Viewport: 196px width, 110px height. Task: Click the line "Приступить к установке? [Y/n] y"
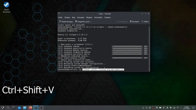[x=75, y=44]
